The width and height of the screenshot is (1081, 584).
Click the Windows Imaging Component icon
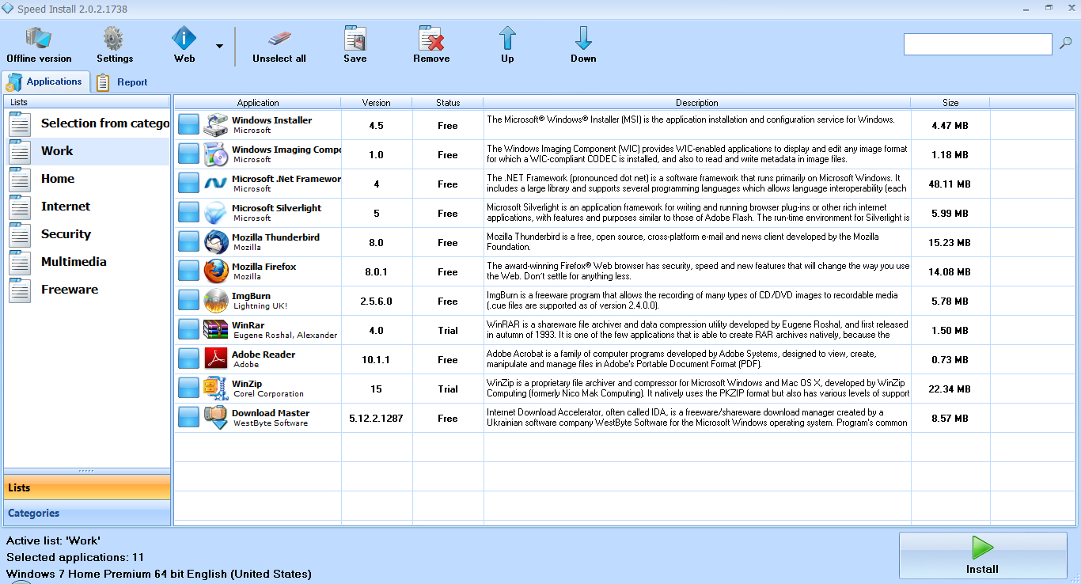[x=216, y=154]
